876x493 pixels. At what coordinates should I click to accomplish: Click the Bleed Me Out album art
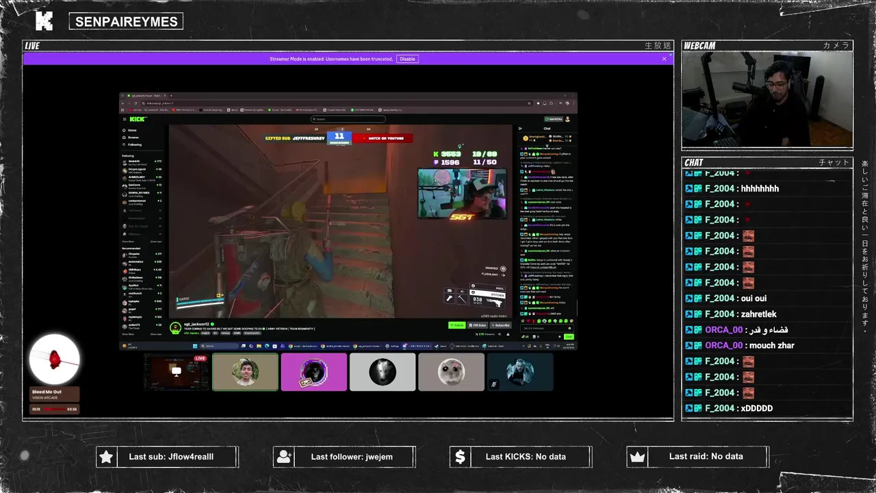55,359
